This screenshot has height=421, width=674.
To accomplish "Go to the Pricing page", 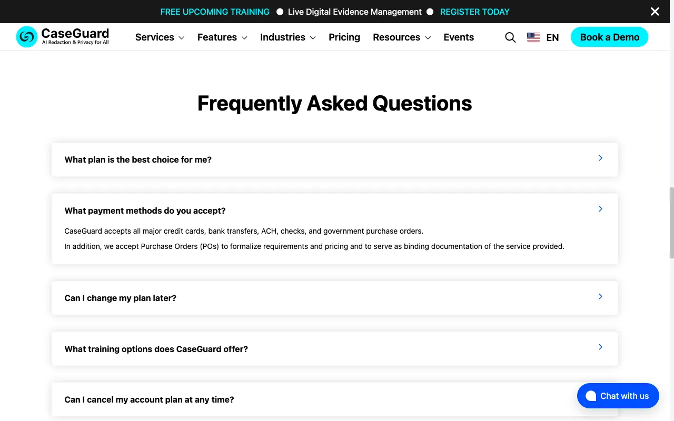I will pyautogui.click(x=344, y=37).
